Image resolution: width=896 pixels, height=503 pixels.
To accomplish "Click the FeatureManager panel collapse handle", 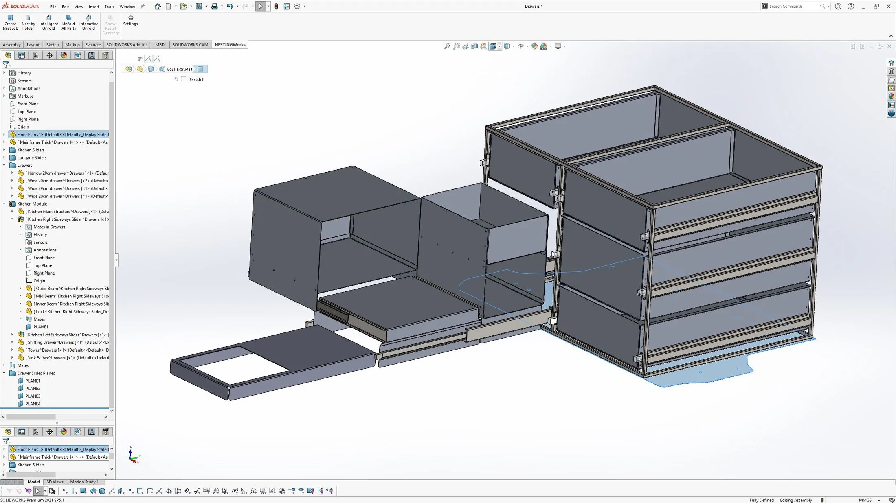I will [x=116, y=259].
